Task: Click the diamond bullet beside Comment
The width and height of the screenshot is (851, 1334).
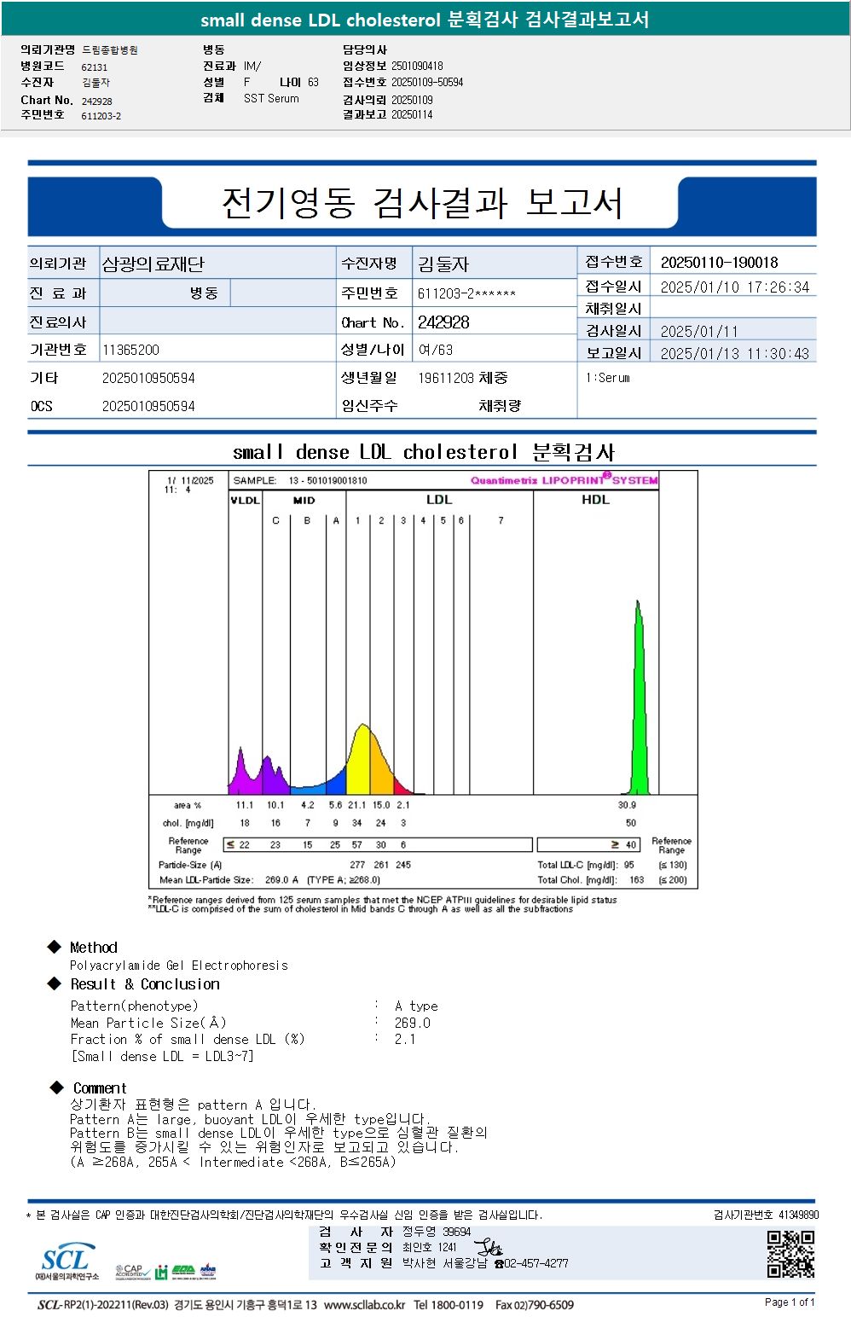Action: click(57, 1087)
